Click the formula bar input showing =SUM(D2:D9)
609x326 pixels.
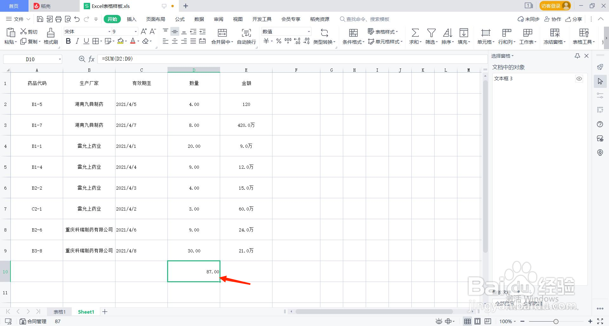(x=292, y=59)
